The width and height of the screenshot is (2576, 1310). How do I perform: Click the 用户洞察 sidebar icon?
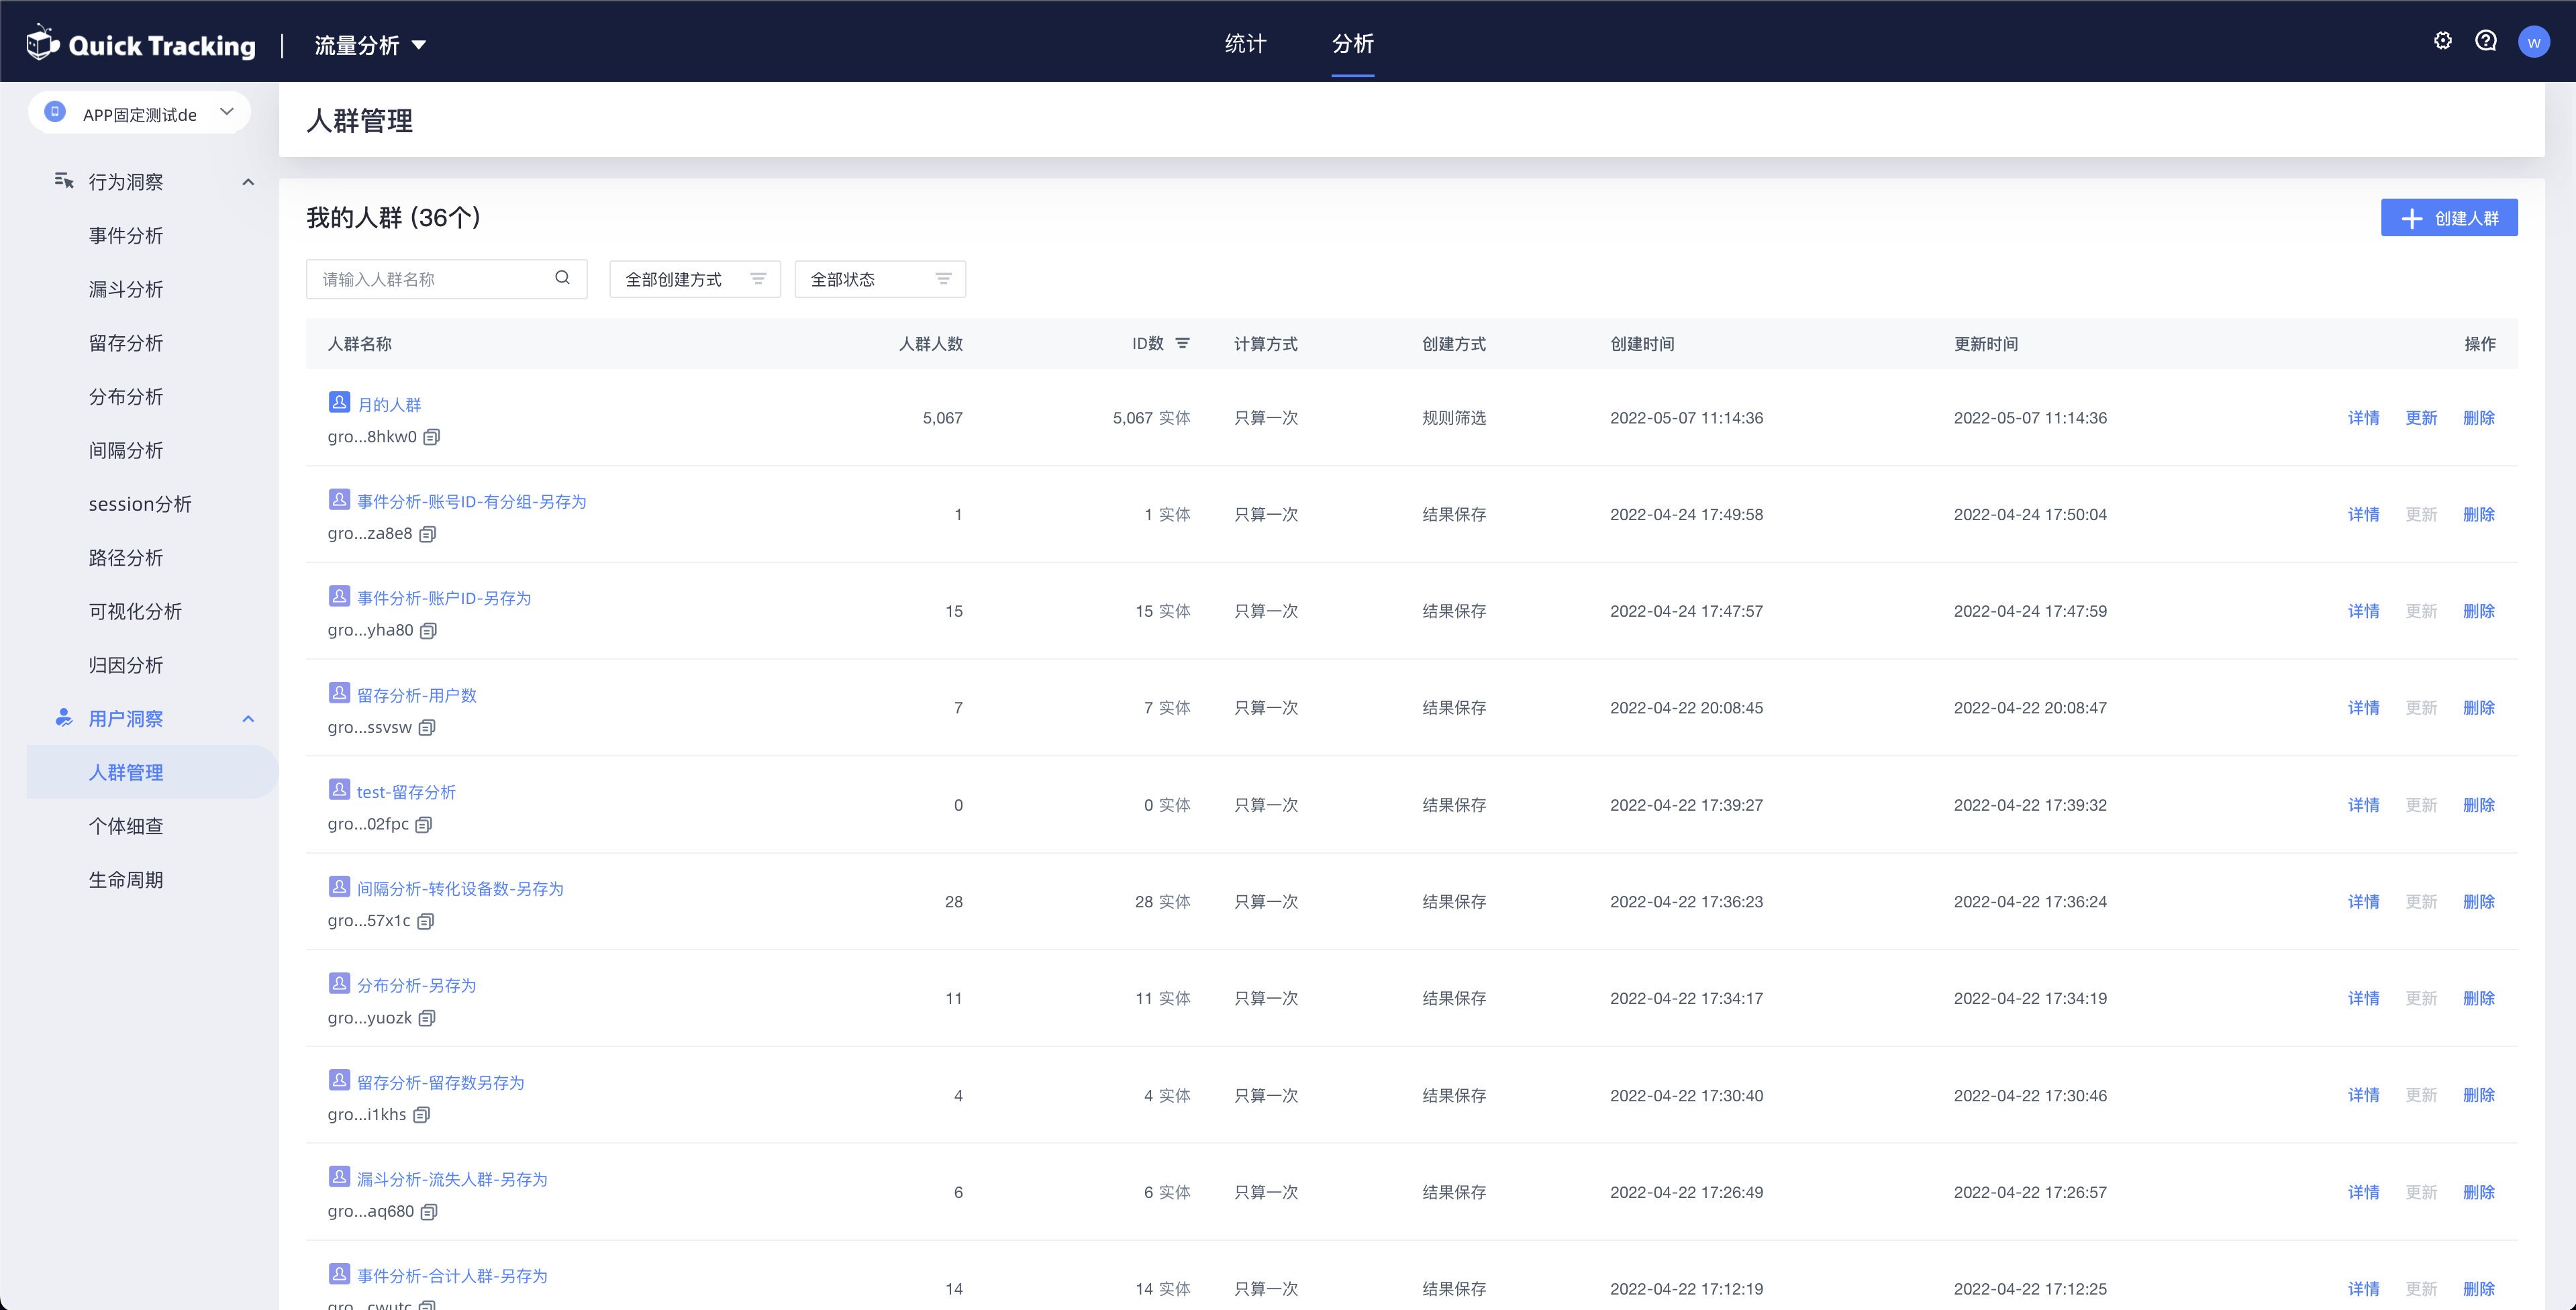[x=63, y=717]
